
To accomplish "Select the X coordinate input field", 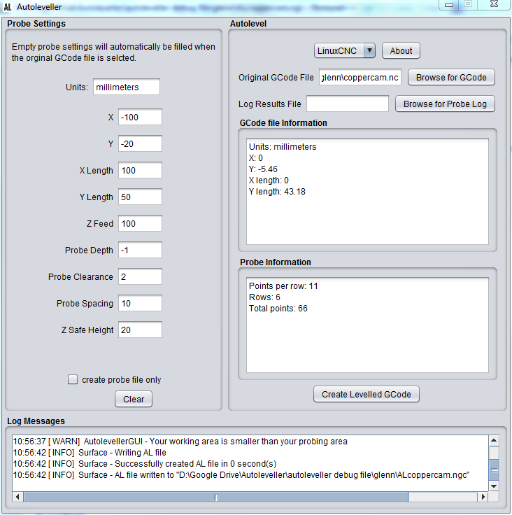I will coord(140,118).
